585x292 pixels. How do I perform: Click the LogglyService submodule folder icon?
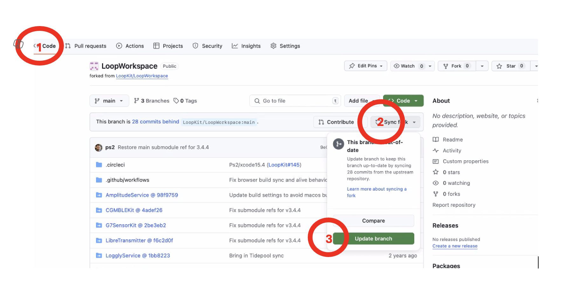click(x=99, y=255)
